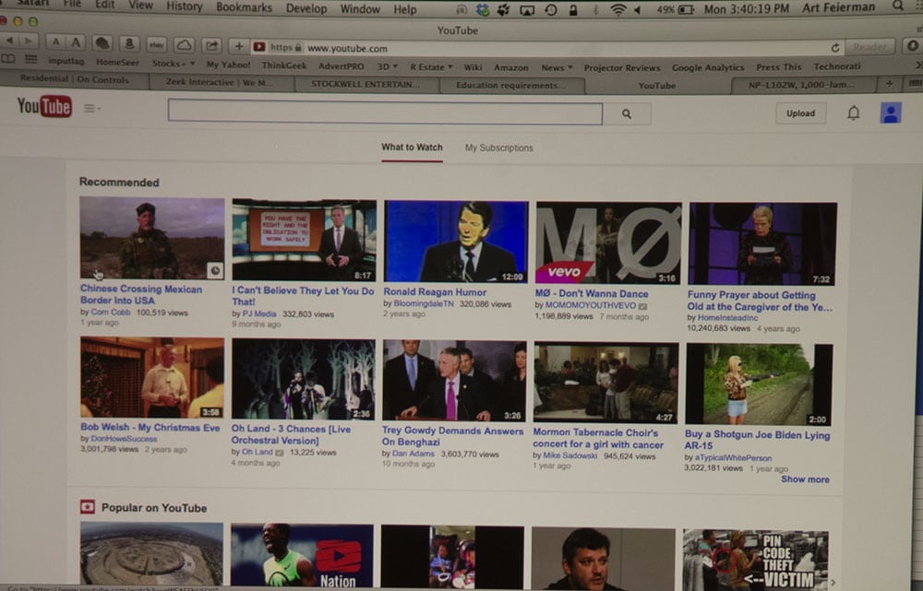Expand the 3D bookmarks folder

click(388, 66)
